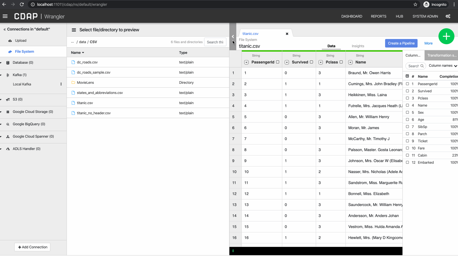Check the Cabin column in column list
The image size is (458, 256).
tap(407, 155)
